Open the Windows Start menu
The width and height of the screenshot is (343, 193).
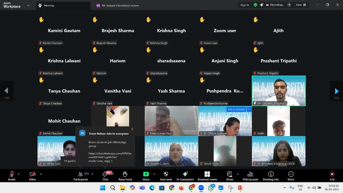pos(103,188)
